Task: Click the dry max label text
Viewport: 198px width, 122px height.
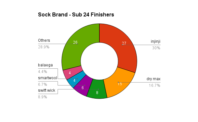Action: pos(153,79)
